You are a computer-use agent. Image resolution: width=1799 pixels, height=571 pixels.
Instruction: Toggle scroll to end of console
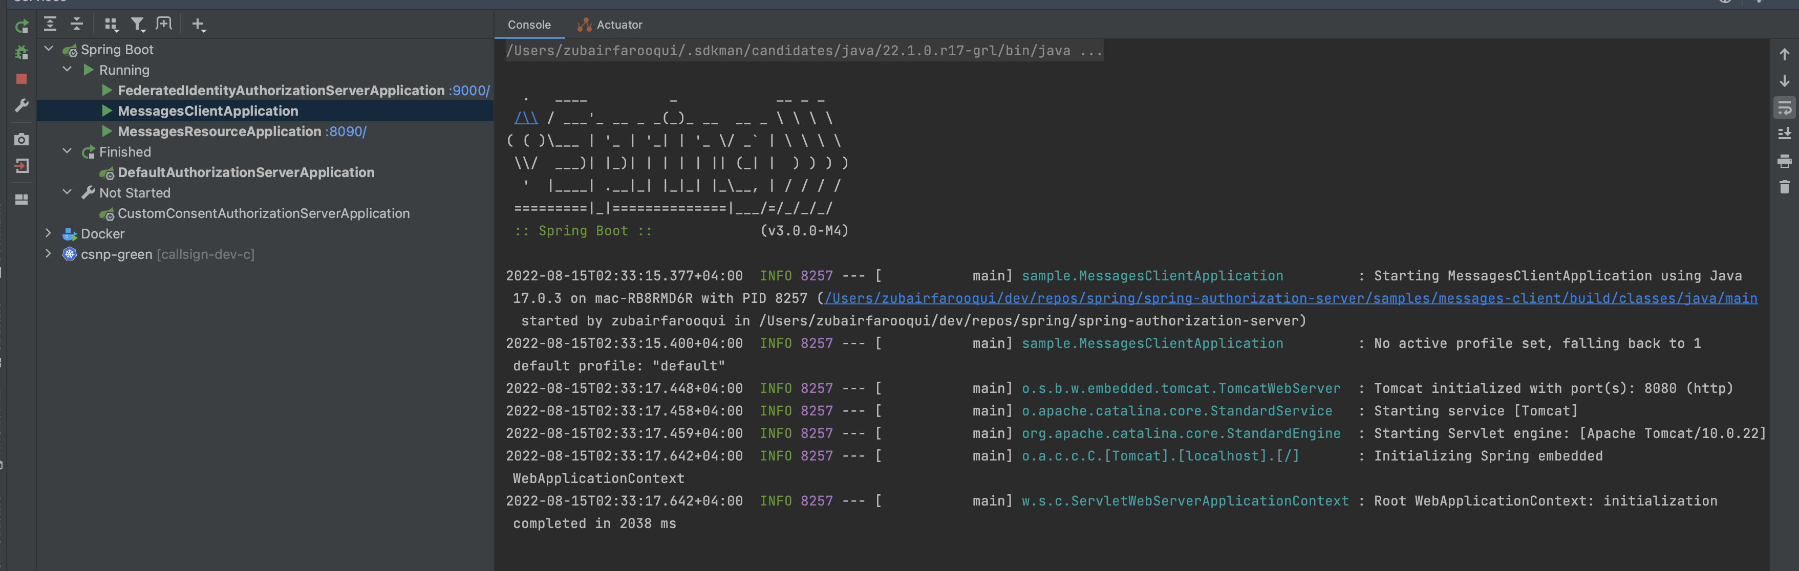pos(1784,134)
